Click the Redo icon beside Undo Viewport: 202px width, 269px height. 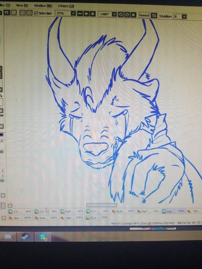(x=14, y=13)
